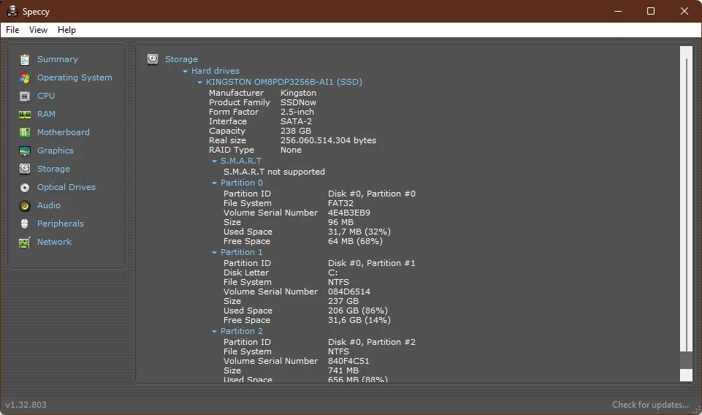Open the Audio speaker icon
This screenshot has height=415, width=702.
(25, 205)
